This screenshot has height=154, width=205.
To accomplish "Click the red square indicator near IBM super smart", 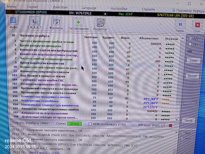I will (x=171, y=125).
